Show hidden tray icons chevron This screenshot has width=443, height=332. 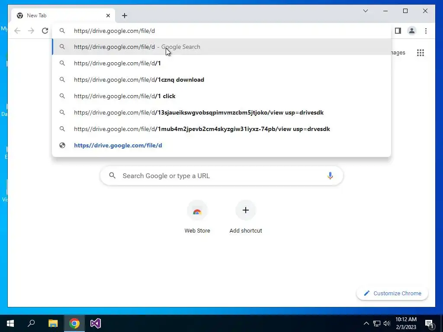coord(366,323)
